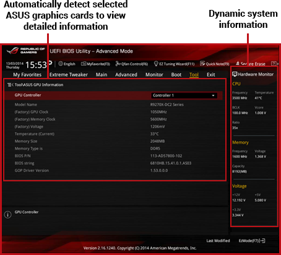Viewport: 281px width, 255px height.
Task: Click the (Factory) Memory Clock value 5600MHz
Action: coord(158,119)
